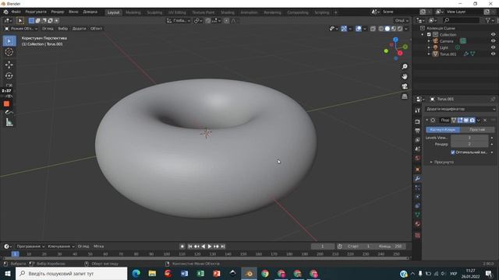
Task: Open the File menu
Action: (16, 12)
